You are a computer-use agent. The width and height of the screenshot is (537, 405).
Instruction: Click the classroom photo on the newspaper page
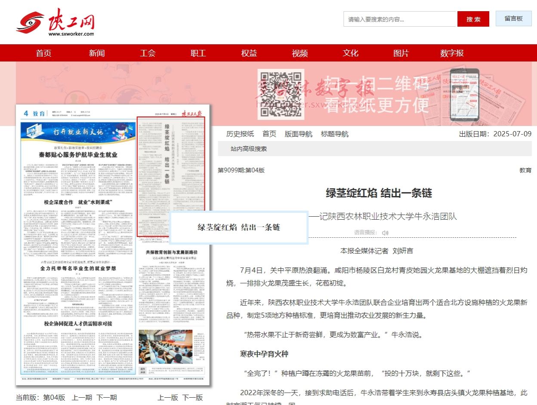(159, 347)
